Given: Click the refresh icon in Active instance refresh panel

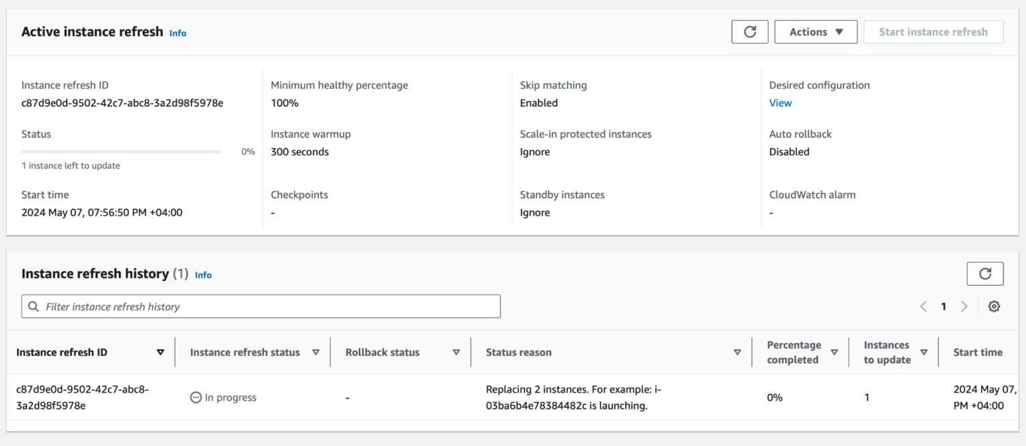Looking at the screenshot, I should click(x=749, y=31).
